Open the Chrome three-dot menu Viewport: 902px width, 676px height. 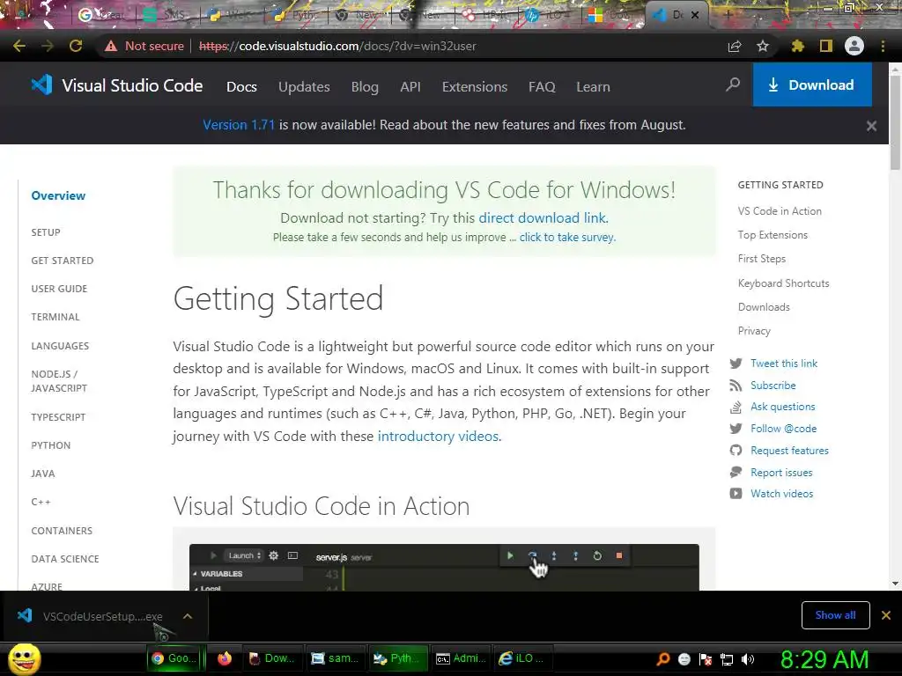883,46
